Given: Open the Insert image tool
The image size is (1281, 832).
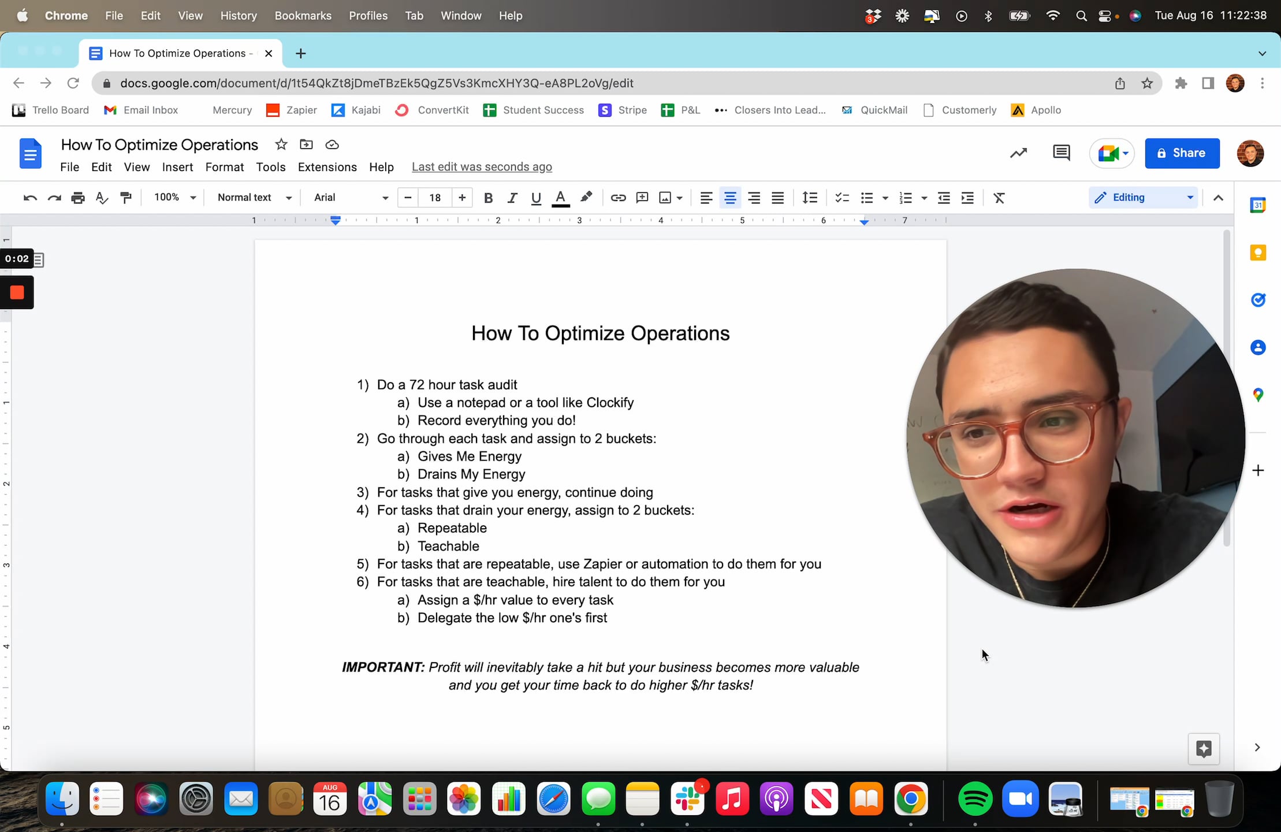Looking at the screenshot, I should click(665, 198).
